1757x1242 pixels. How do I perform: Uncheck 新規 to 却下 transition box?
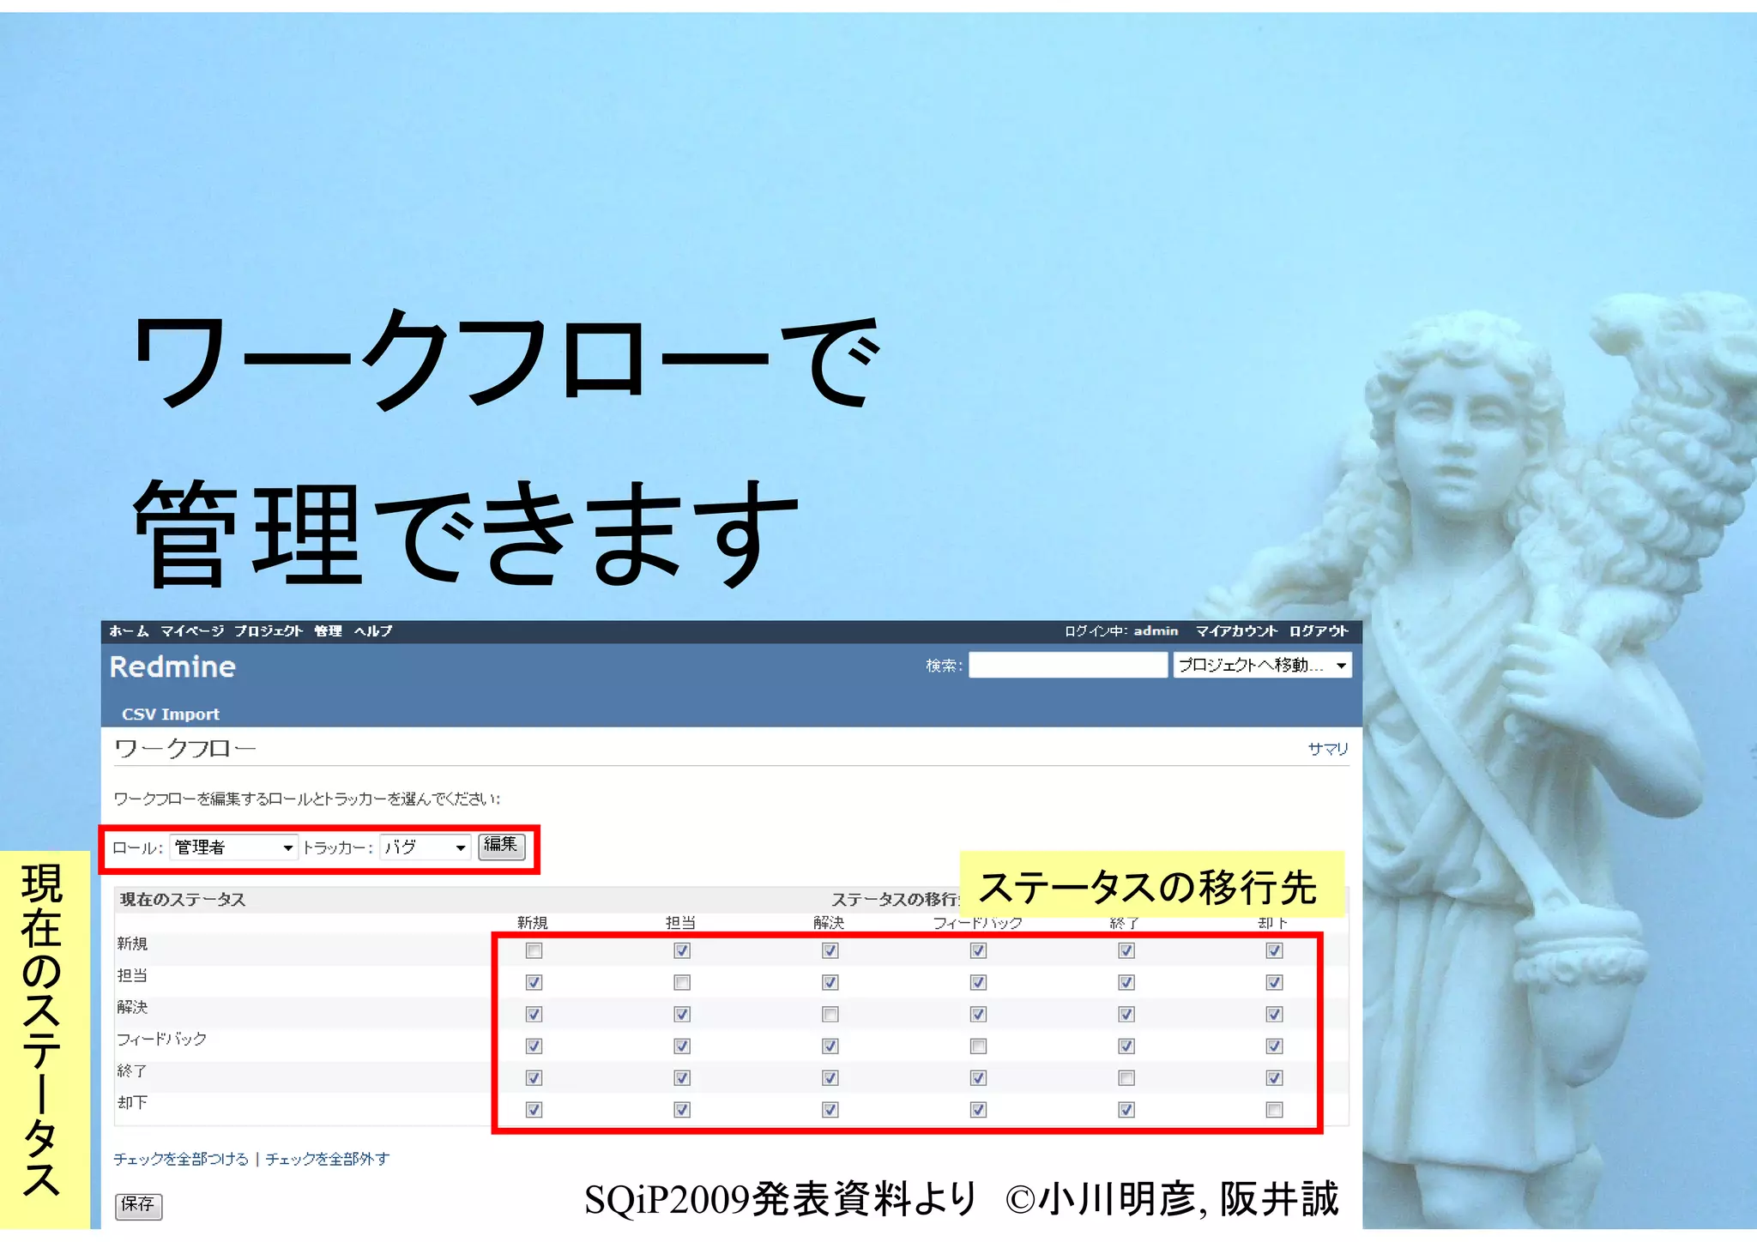tap(1274, 950)
